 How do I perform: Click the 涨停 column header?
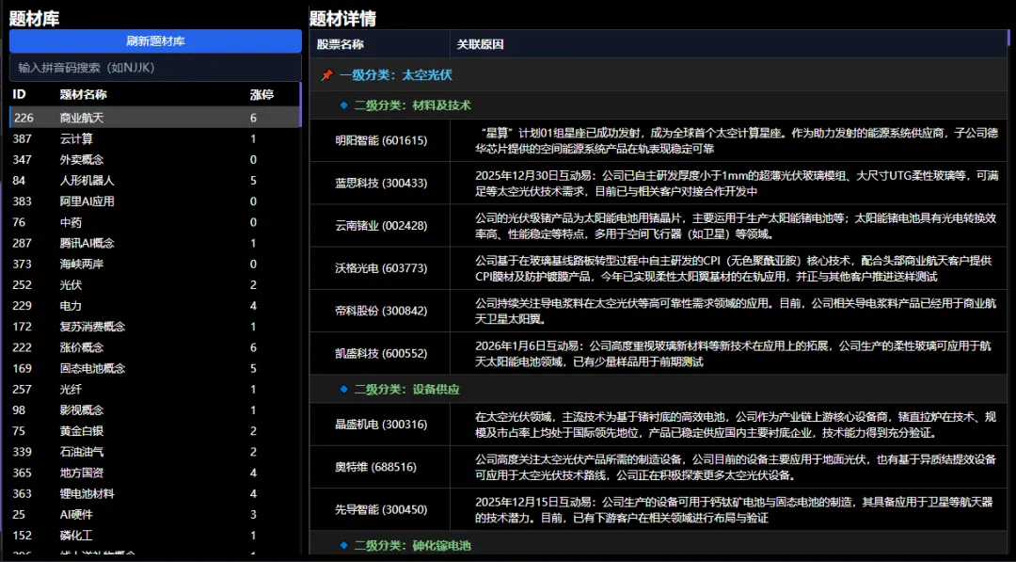click(262, 95)
